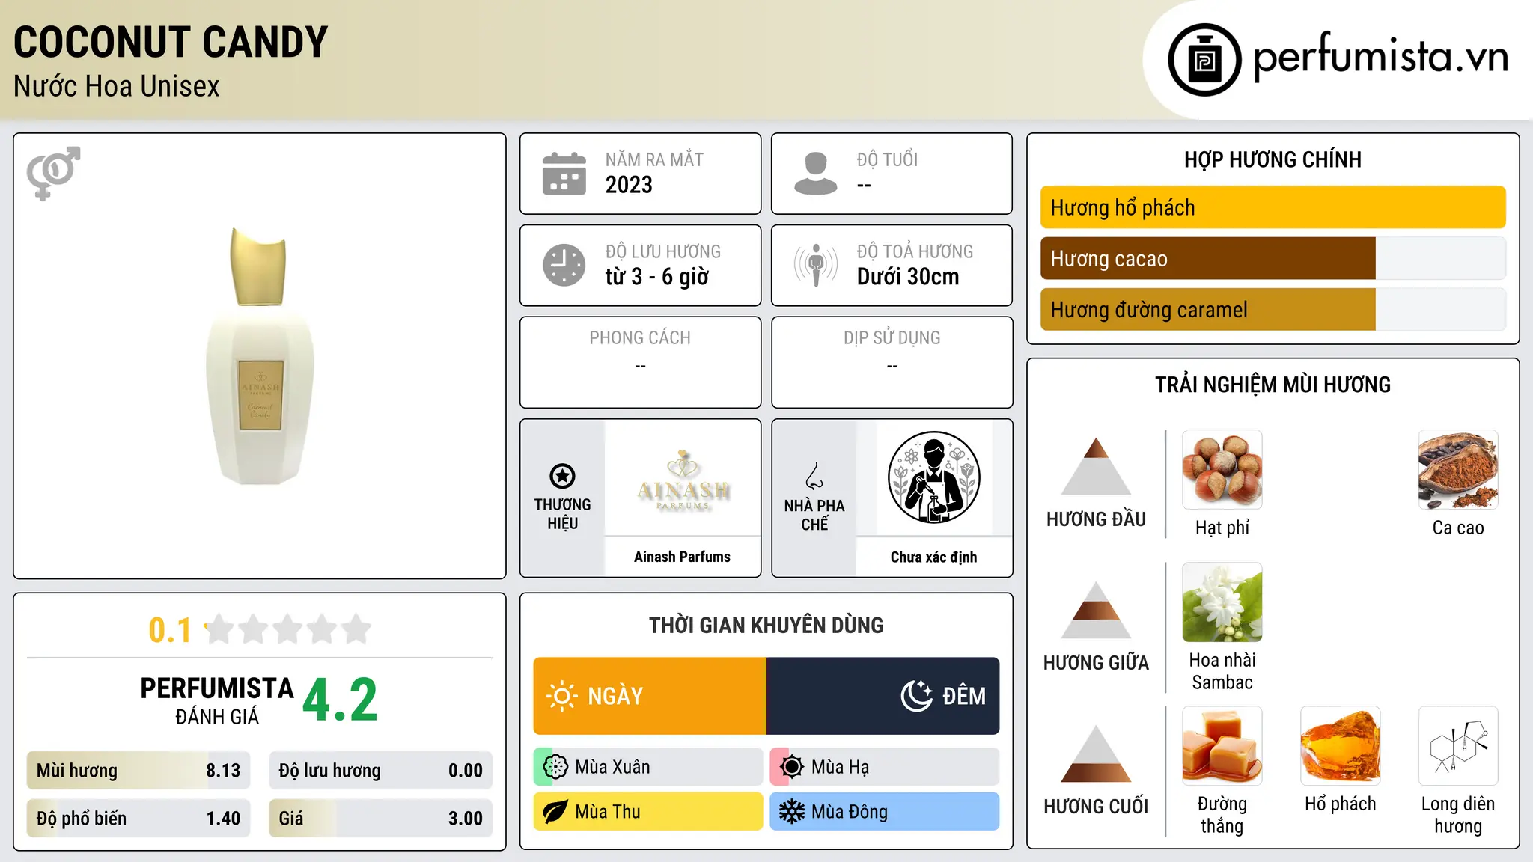Screen dimensions: 1533x862
Task: Click the Hương đường caramel accord bar
Action: pos(1273,309)
